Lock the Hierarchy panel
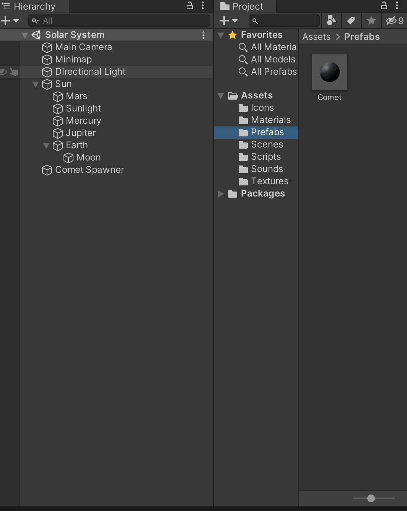The height and width of the screenshot is (511, 407). (x=189, y=6)
